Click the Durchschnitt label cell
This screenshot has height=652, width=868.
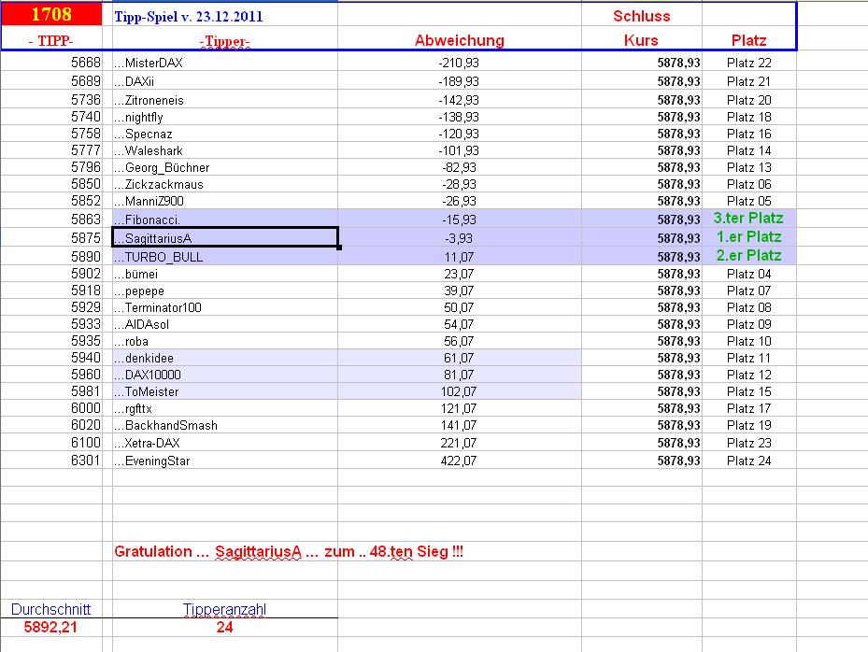point(51,608)
